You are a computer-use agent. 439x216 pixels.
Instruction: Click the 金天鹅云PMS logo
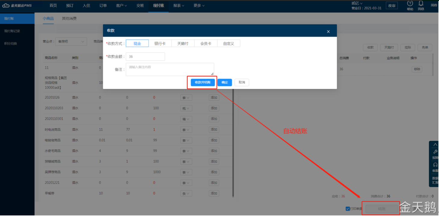(x=17, y=5)
